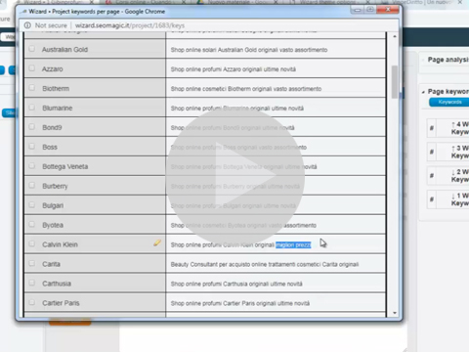Click the hash icon for 4 Words Keywords
The image size is (469, 352).
coord(432,128)
